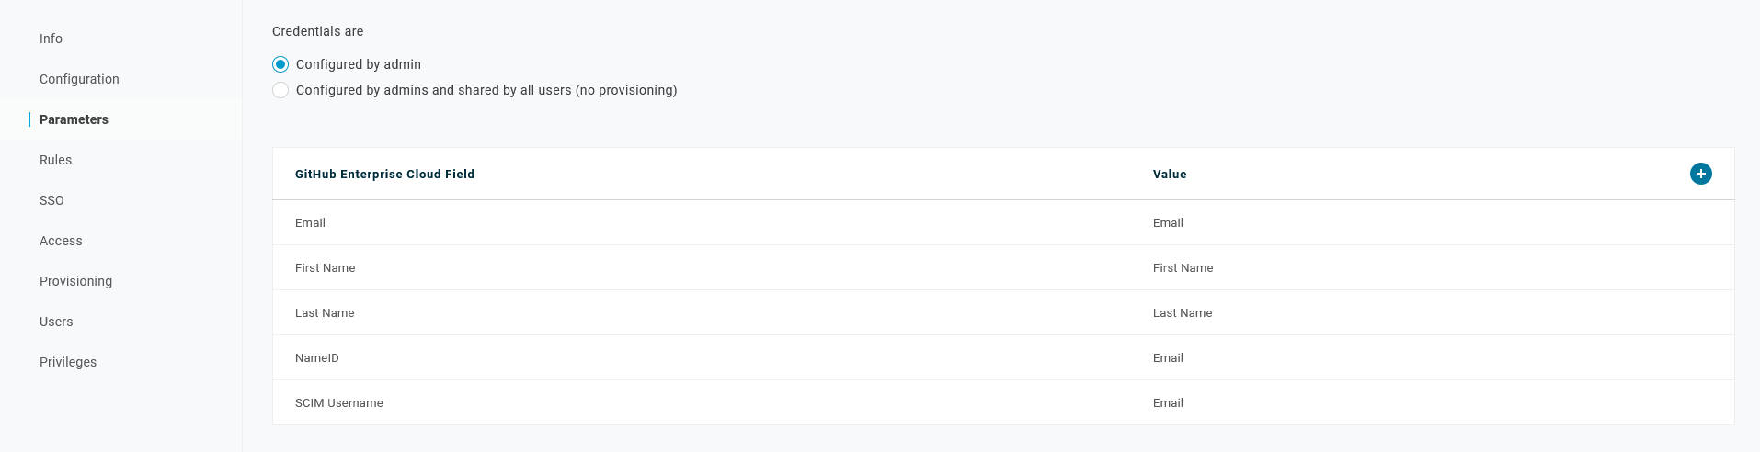
Task: Switch to the SSO tab
Action: pos(51,200)
